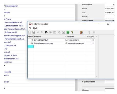The image size is (117, 94).
Task: Click the window layout toolbar icon
Action: pyautogui.click(x=55, y=32)
